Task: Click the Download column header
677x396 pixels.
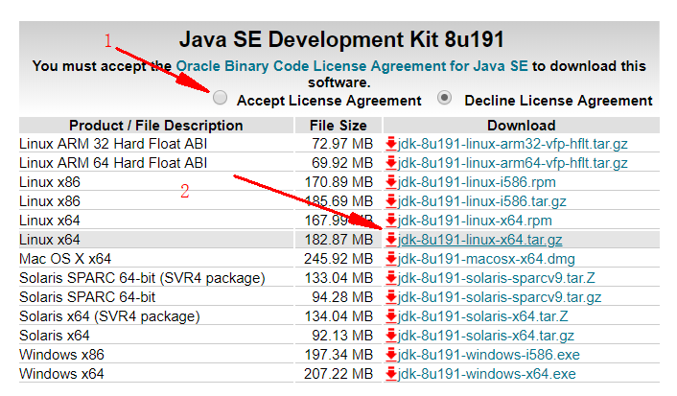Action: (521, 126)
